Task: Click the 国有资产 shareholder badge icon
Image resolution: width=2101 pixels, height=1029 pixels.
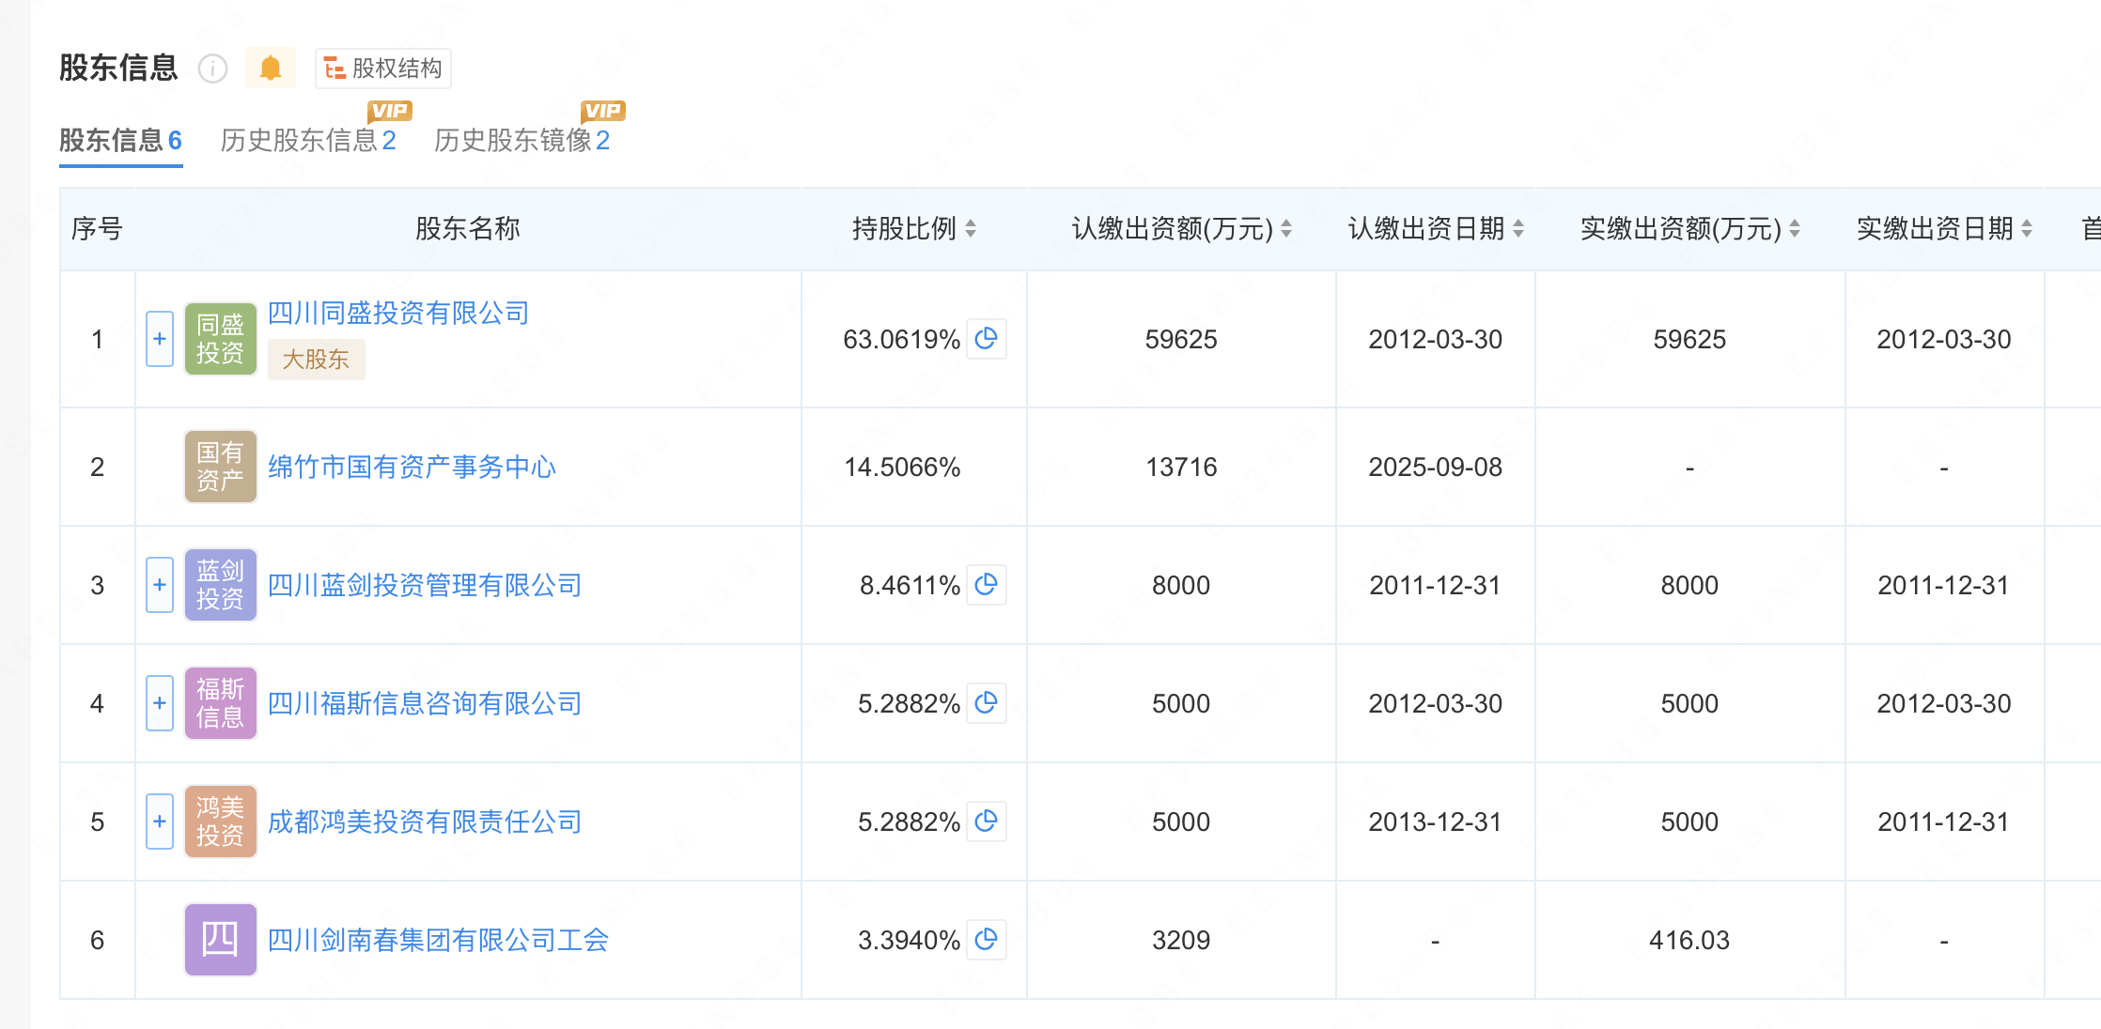Action: 220,467
